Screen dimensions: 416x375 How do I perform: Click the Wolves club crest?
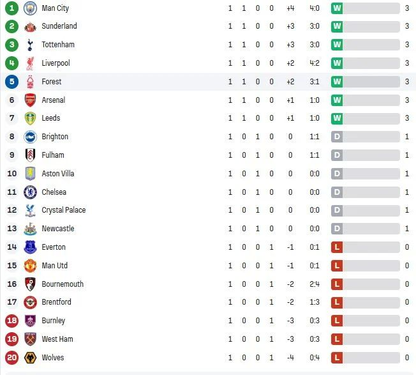(30, 358)
